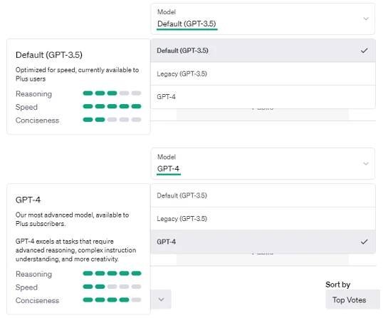Click the Reasoning label in the GPT-4 card
383x318 pixels.
[33, 275]
